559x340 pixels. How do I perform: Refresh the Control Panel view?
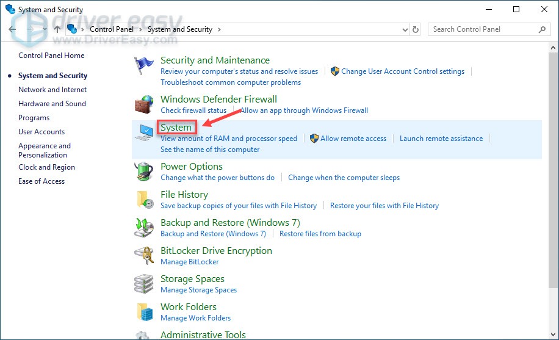pyautogui.click(x=416, y=29)
